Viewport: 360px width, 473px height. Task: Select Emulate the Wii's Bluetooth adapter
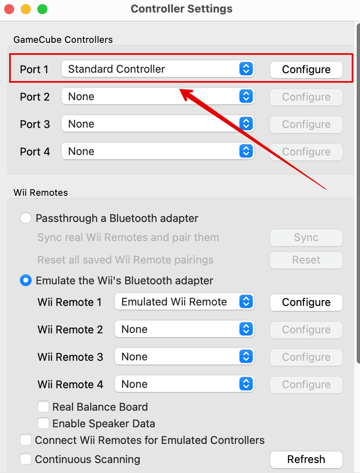click(26, 281)
